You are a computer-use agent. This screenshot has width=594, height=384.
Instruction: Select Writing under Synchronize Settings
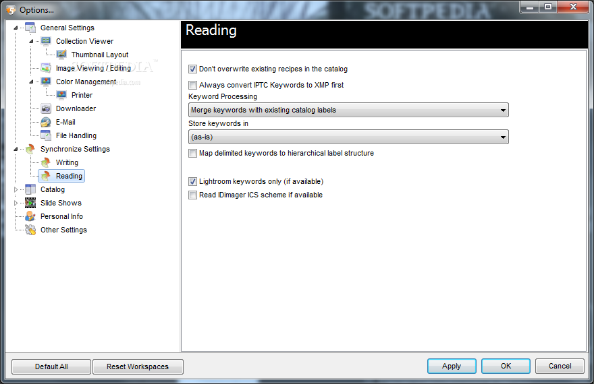(67, 162)
